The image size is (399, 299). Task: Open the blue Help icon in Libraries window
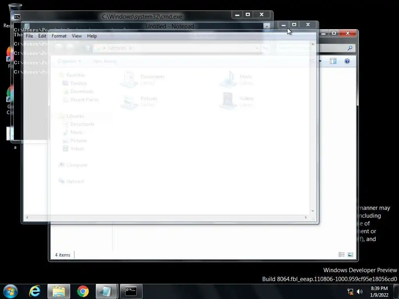tap(347, 61)
